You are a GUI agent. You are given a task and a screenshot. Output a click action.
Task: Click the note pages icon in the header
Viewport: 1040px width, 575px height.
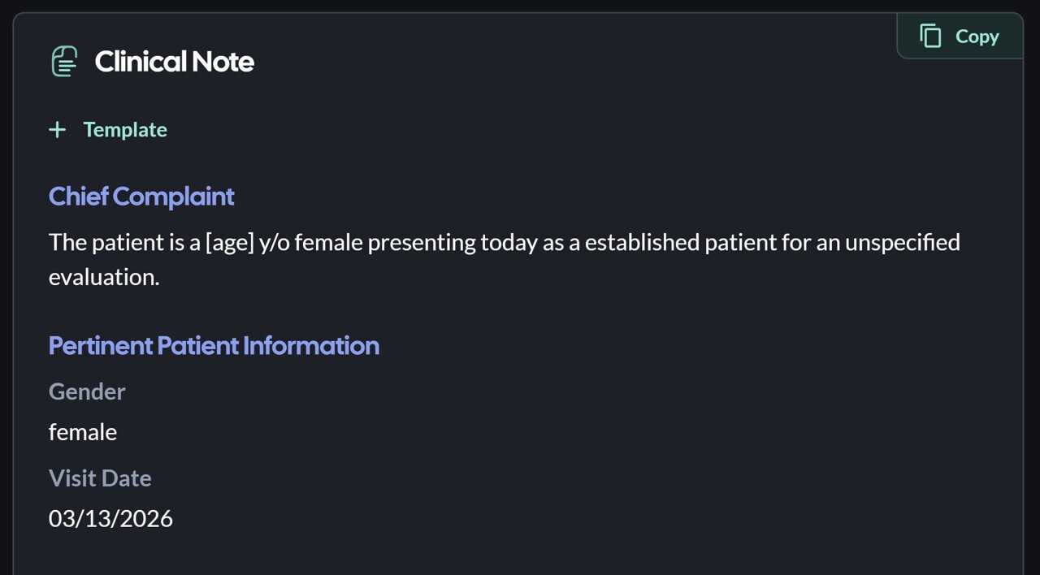(64, 61)
